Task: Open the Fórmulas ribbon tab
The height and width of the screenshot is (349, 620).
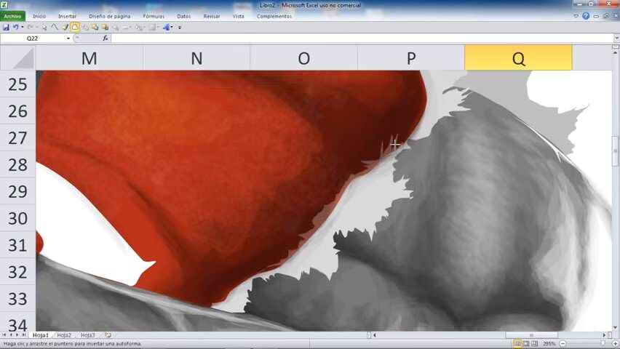Action: (x=154, y=16)
